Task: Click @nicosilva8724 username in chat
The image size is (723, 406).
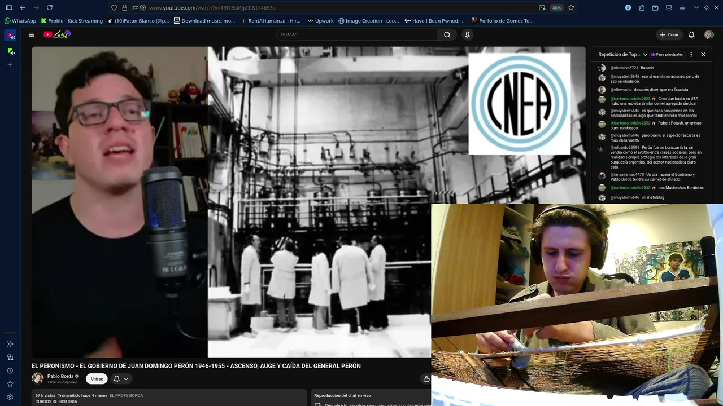Action: (624, 68)
